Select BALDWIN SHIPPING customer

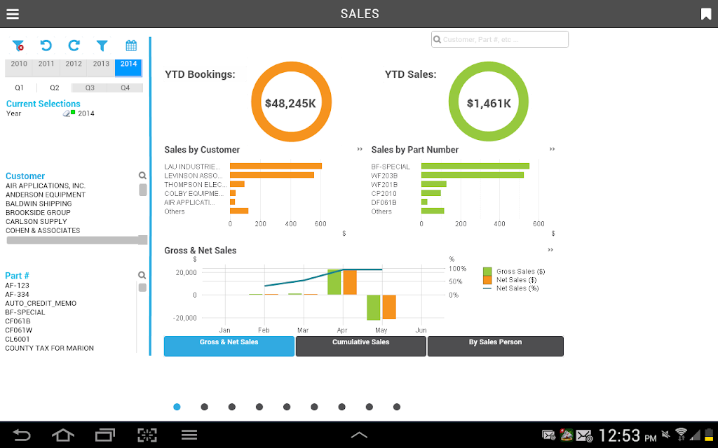click(39, 204)
